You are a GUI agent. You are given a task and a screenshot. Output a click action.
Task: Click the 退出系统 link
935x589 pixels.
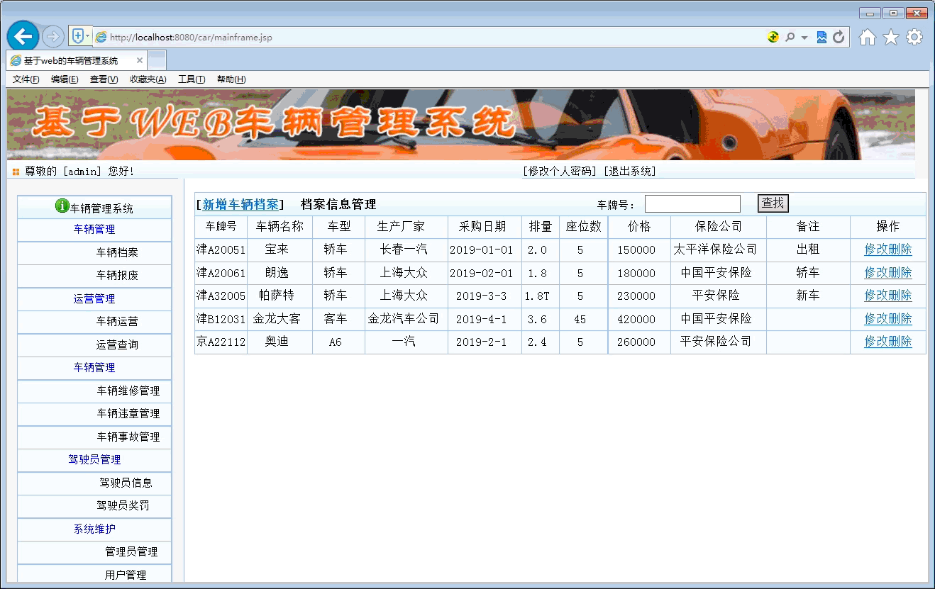630,172
